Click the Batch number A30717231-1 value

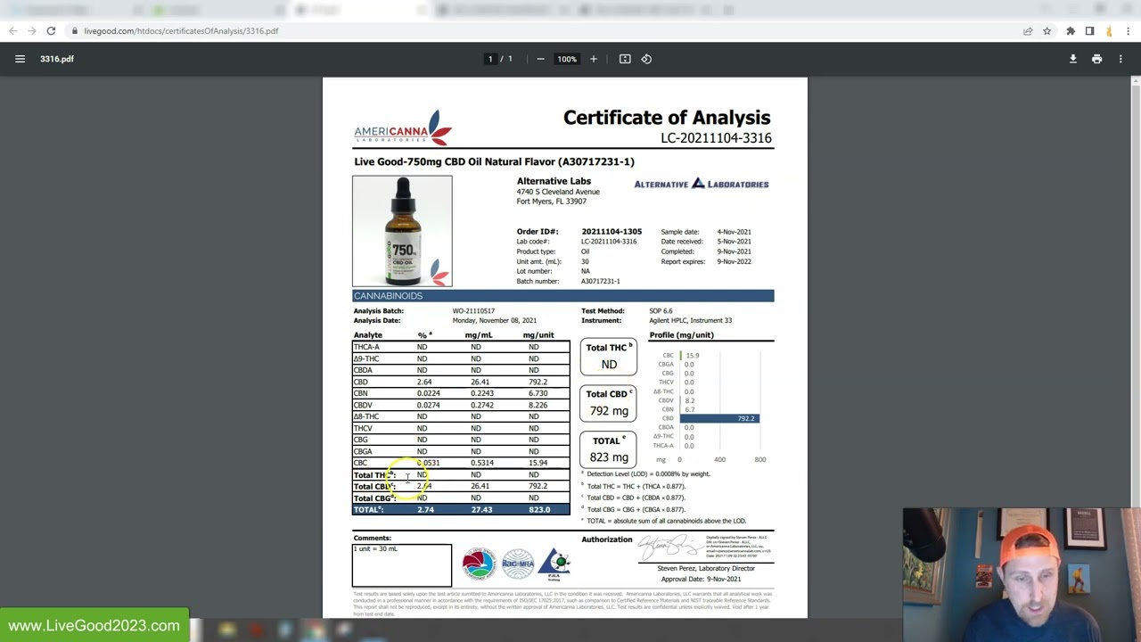600,281
